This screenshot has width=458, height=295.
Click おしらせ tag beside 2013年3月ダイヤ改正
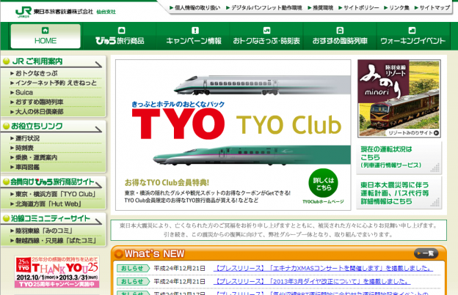pos(133,282)
